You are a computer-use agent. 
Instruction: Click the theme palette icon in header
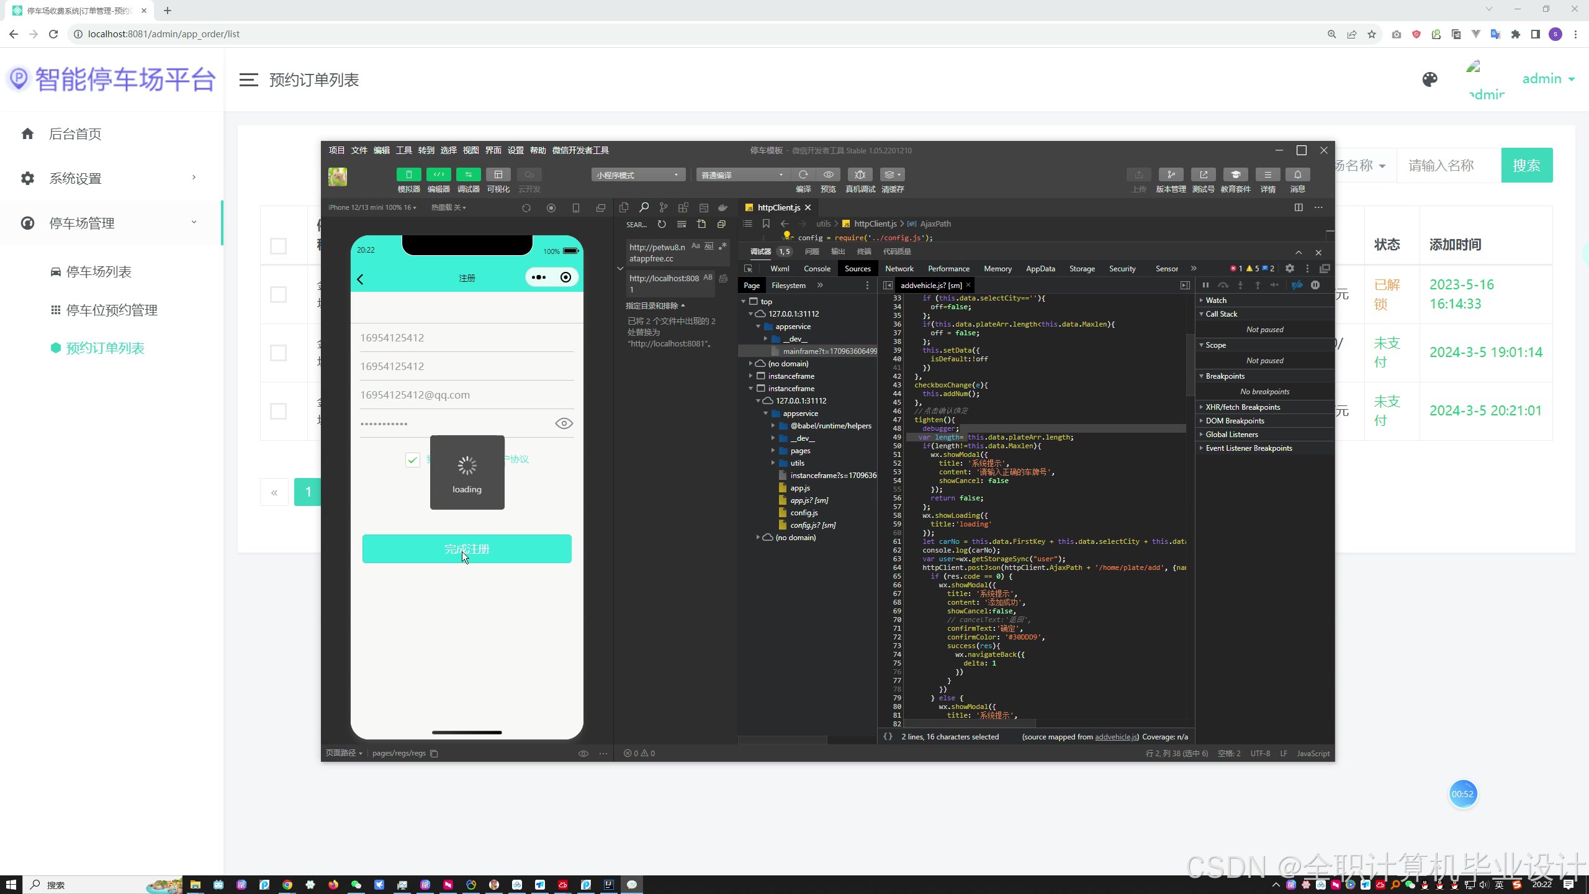point(1429,79)
